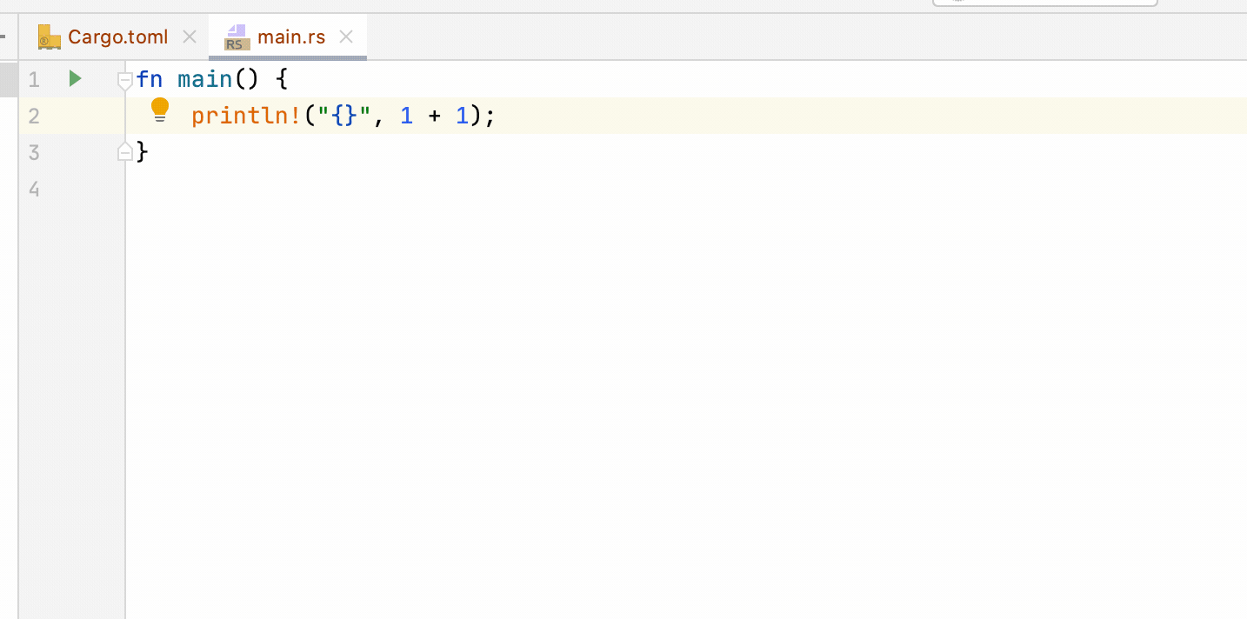Click the closing brace on line 3

[143, 152]
